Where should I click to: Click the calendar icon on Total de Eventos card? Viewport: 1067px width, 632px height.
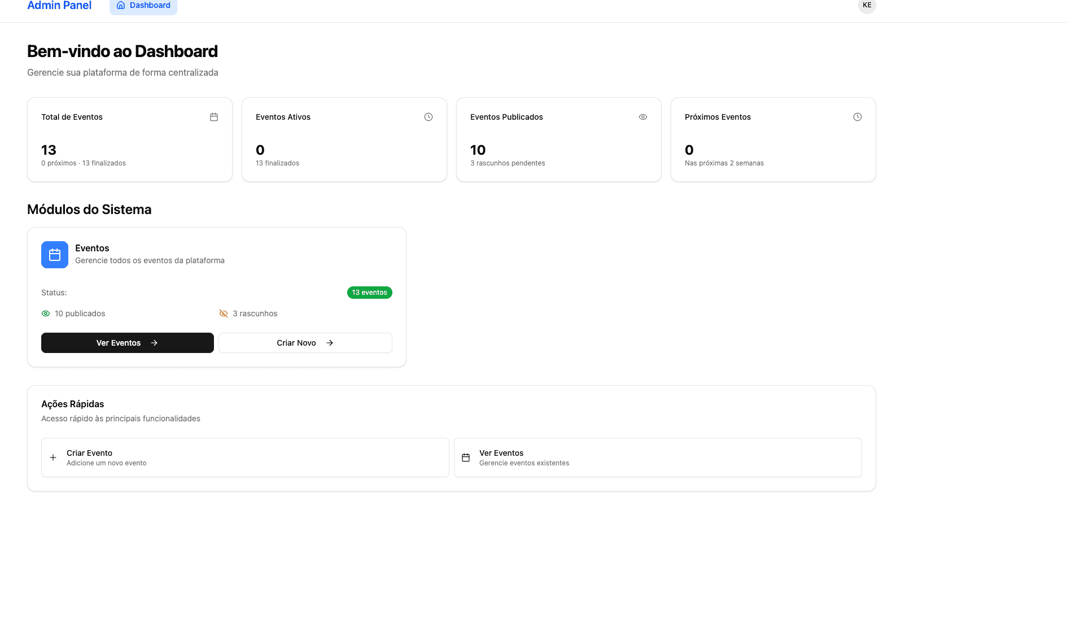click(214, 117)
